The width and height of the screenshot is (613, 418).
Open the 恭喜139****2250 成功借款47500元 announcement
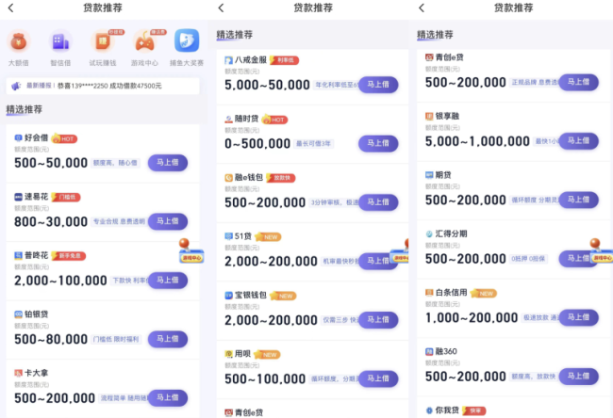click(x=109, y=86)
